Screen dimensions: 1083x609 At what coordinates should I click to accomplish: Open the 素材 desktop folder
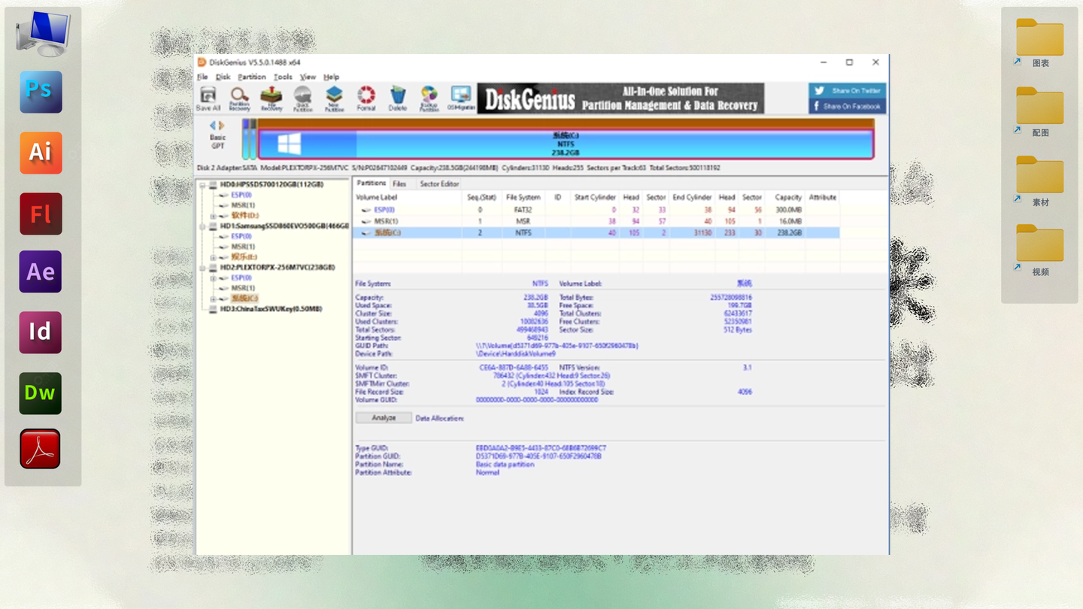pos(1039,182)
